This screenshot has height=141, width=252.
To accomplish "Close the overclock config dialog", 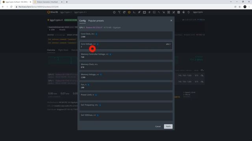I will point(171,21).
